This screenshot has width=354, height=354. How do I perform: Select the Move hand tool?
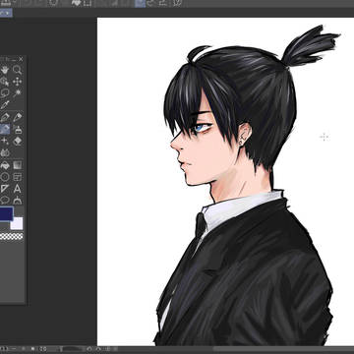(x=4, y=70)
